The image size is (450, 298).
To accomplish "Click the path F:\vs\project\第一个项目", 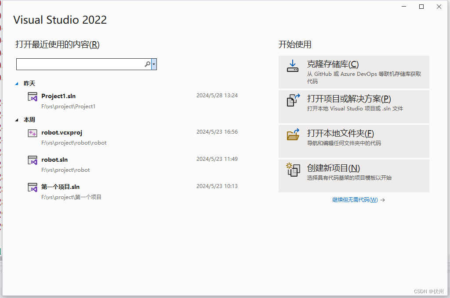I will click(x=71, y=197).
